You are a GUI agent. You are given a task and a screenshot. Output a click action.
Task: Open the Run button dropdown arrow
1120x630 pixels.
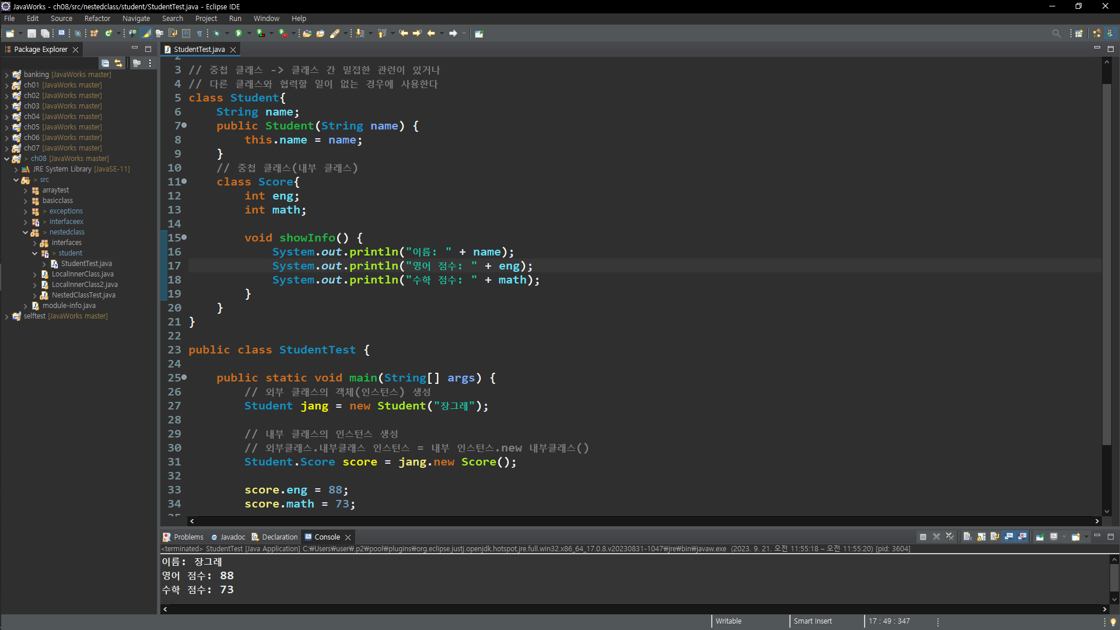(249, 33)
